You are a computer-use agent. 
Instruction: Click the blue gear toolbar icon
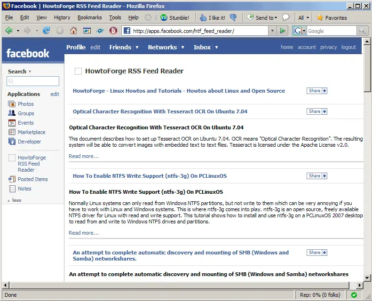tap(100, 31)
